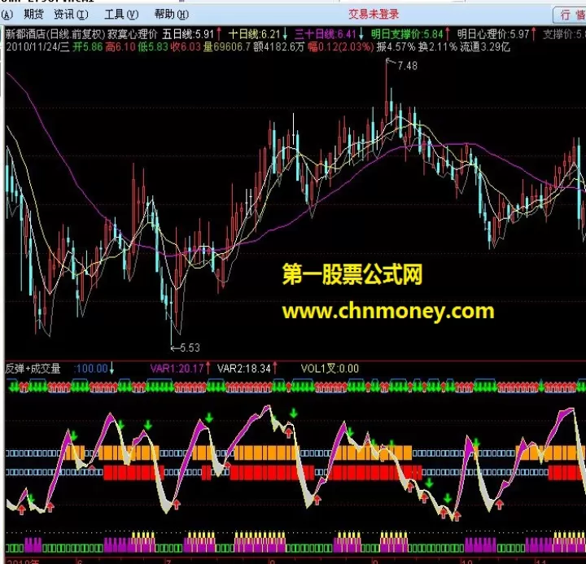
Task: Open the 帮助(H) menu
Action: click(172, 15)
